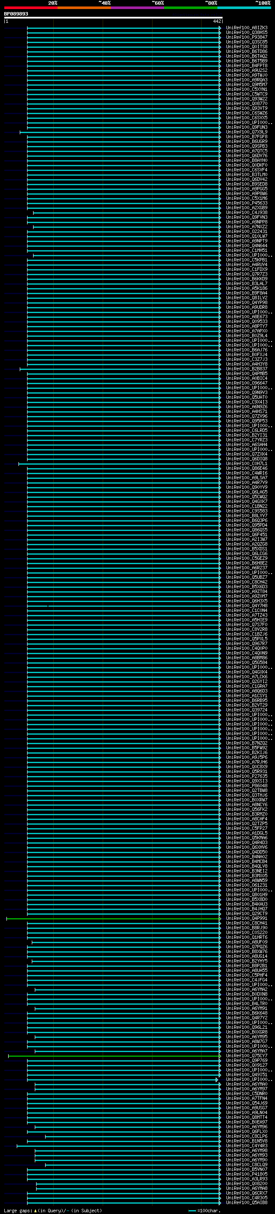The image size is (275, 1214).
Task: Select the UniRef100_Q95P53 label
Action: (x=247, y=421)
